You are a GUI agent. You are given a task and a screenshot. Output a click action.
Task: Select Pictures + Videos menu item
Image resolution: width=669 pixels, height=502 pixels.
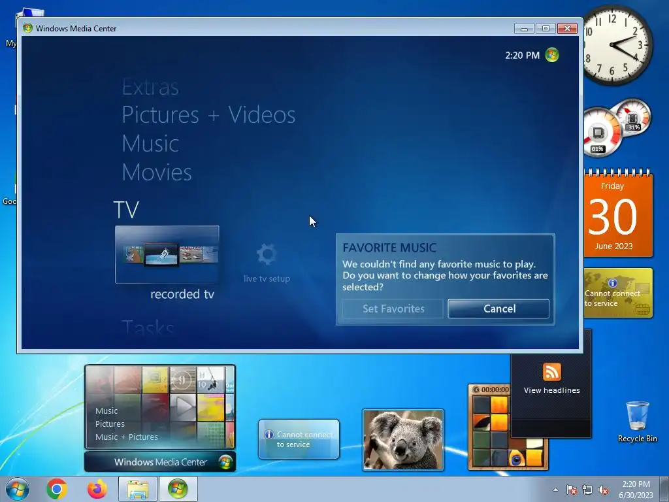click(208, 115)
